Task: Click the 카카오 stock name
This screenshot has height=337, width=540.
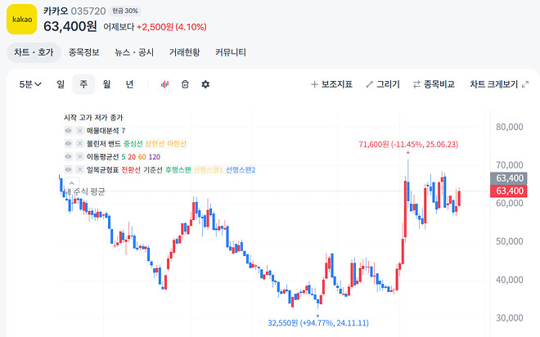Action: coord(56,11)
